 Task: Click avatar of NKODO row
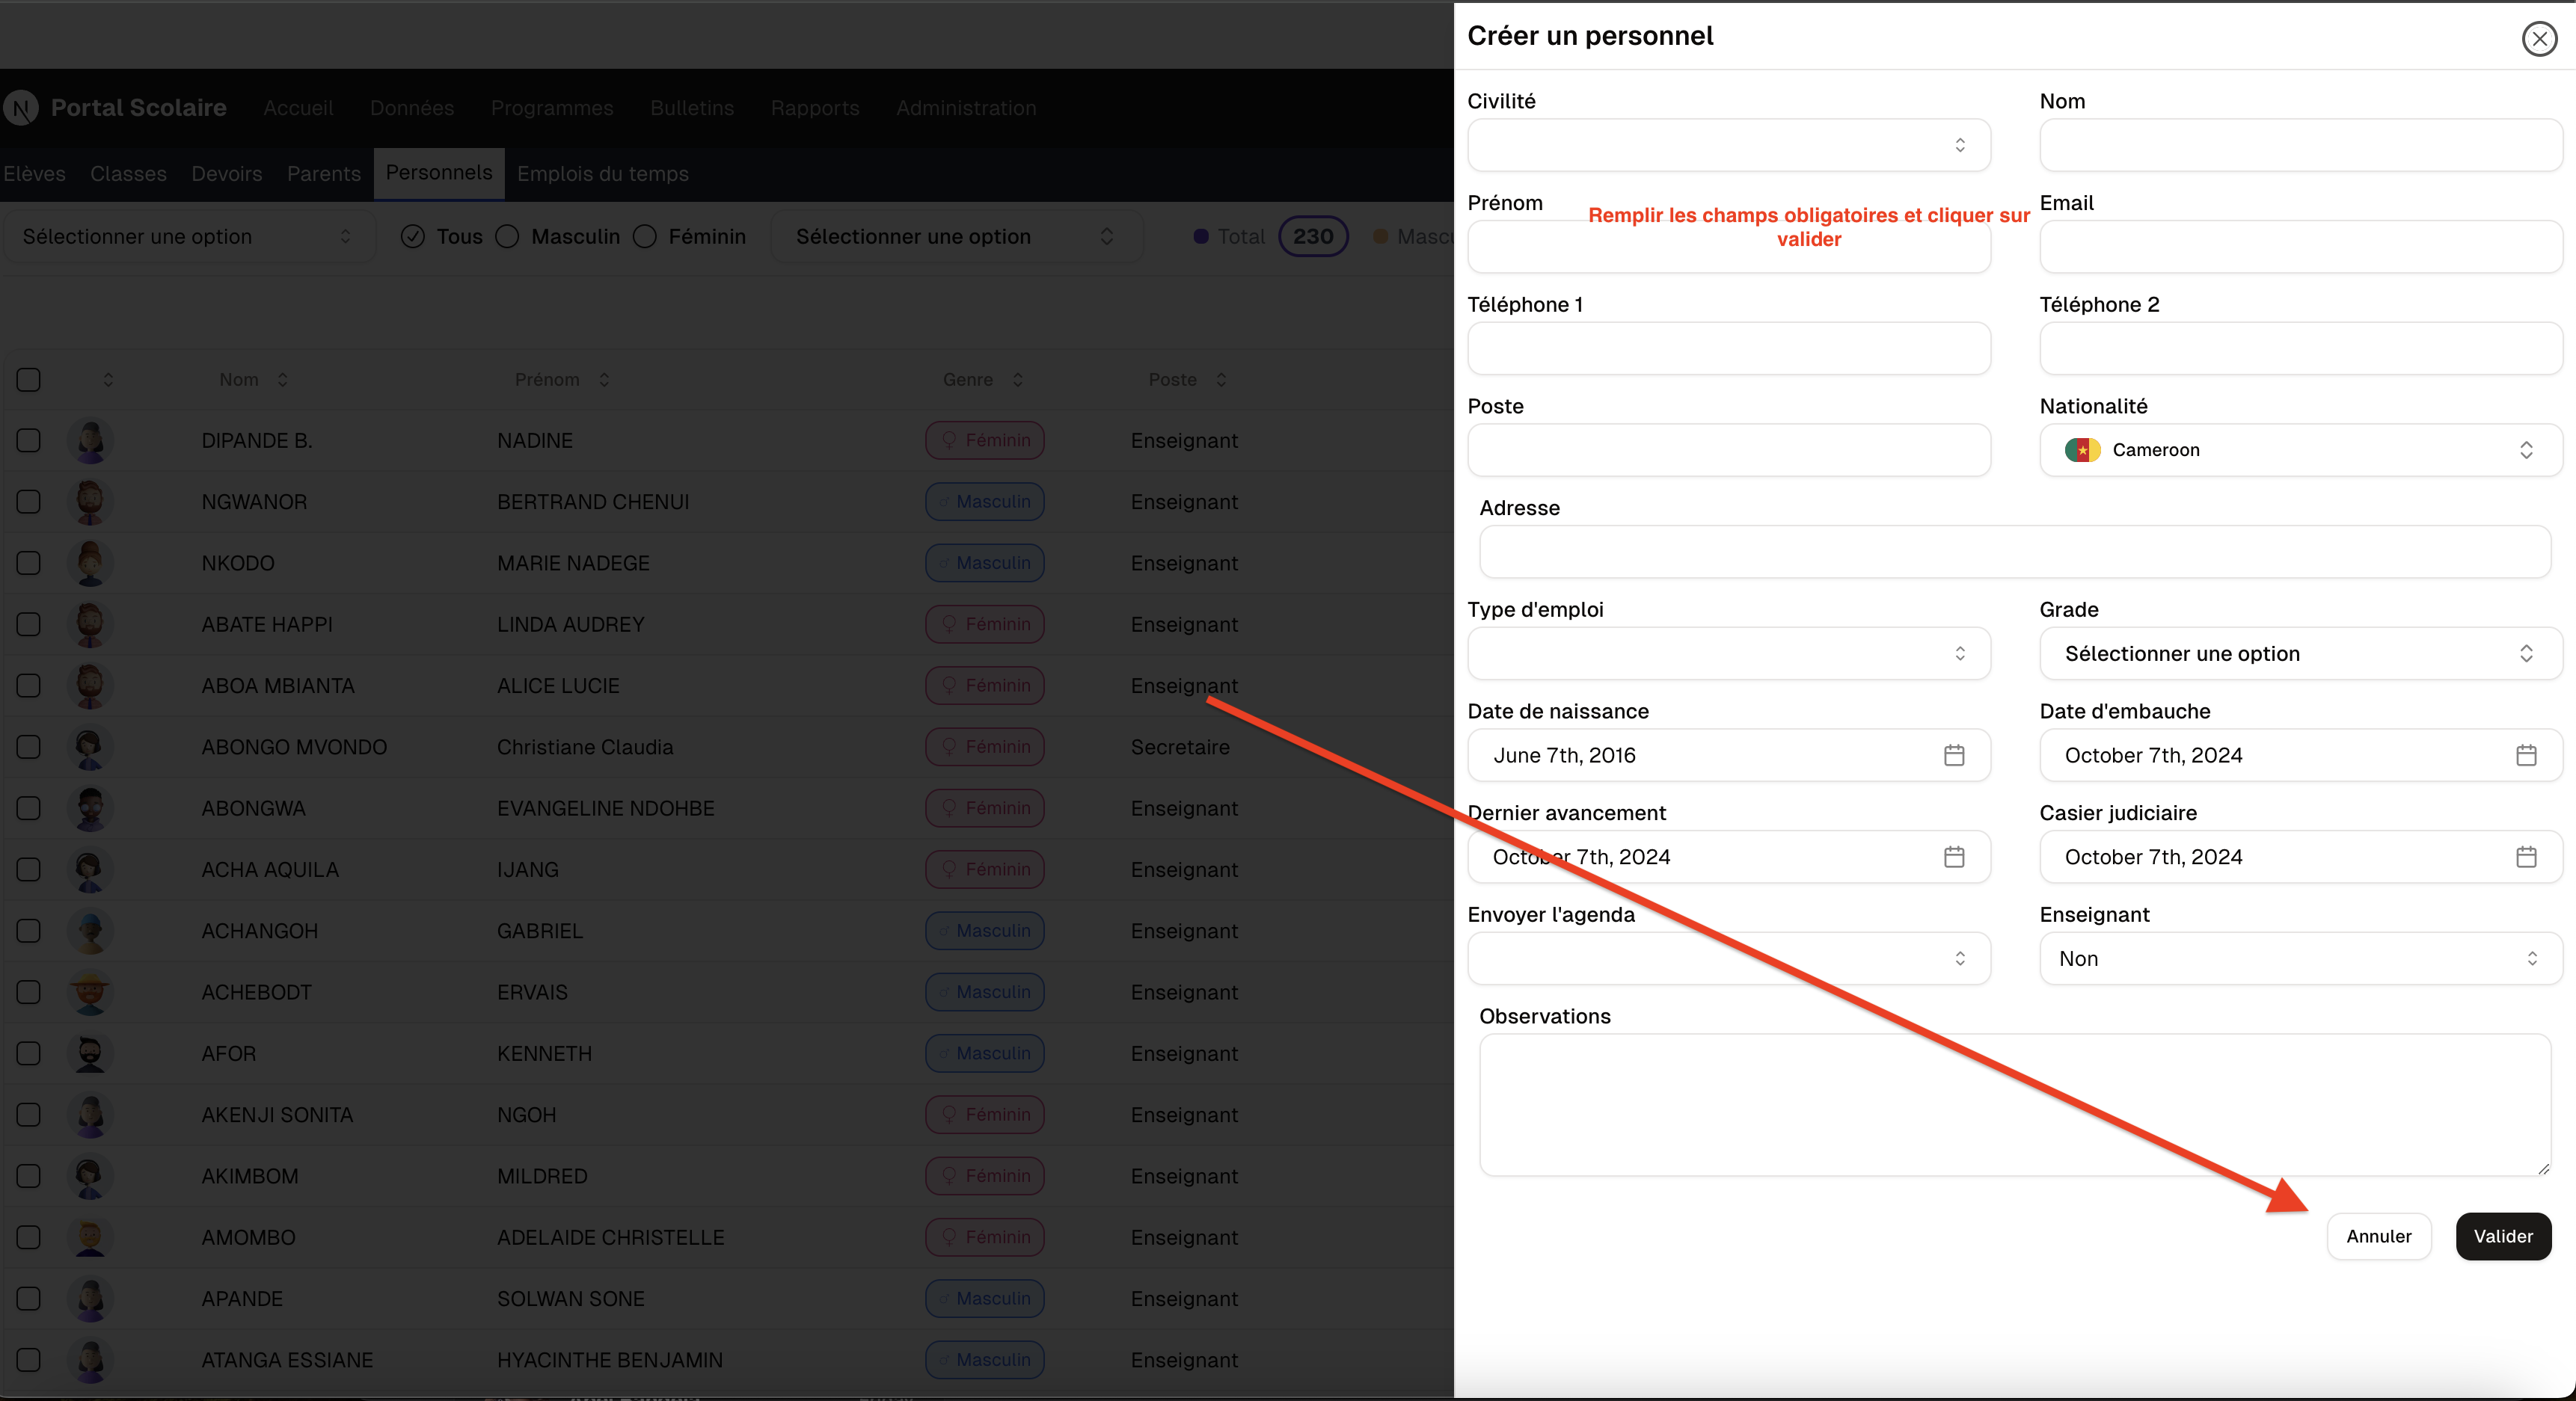point(90,564)
